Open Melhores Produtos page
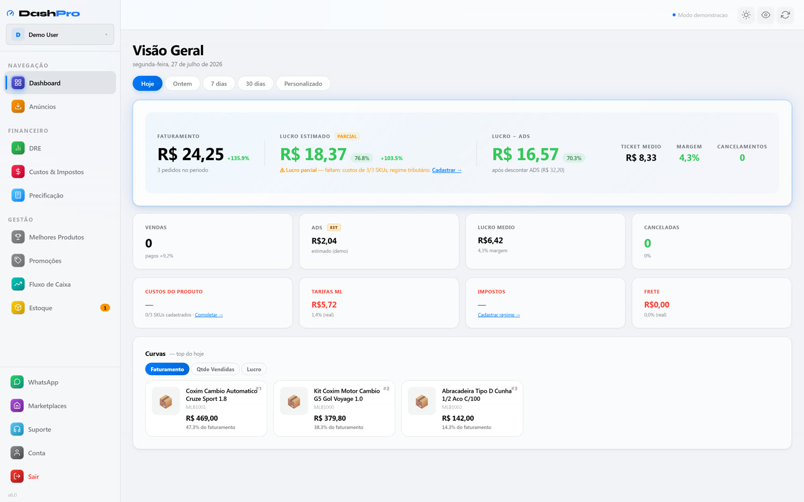 point(60,237)
